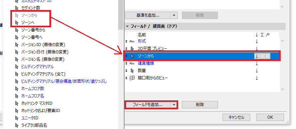Select ホットリンクおよび要素ID parameter
Image resolution: width=296 pixels, height=129 pixels.
pos(41,111)
